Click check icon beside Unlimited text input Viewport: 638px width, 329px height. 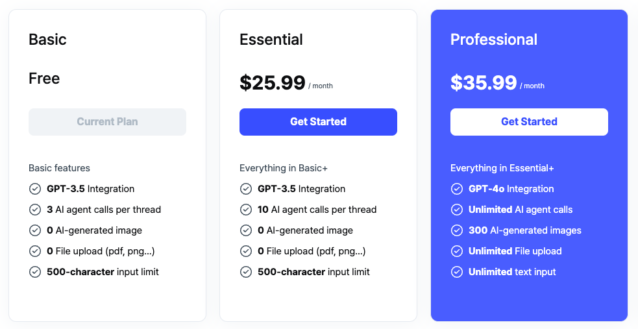[x=457, y=272]
